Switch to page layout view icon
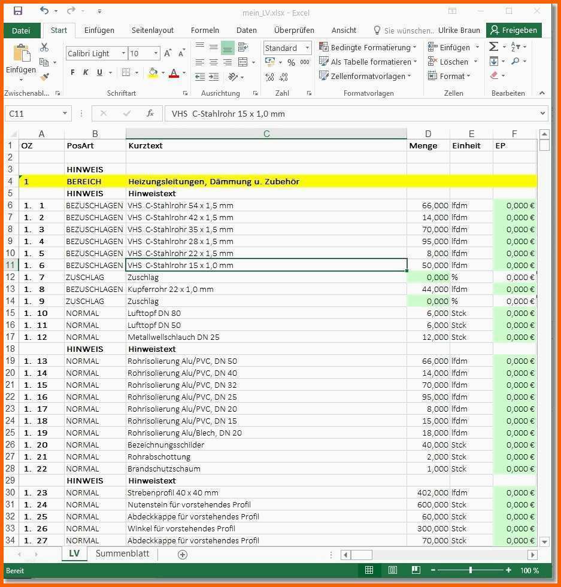561x587 pixels. click(393, 570)
